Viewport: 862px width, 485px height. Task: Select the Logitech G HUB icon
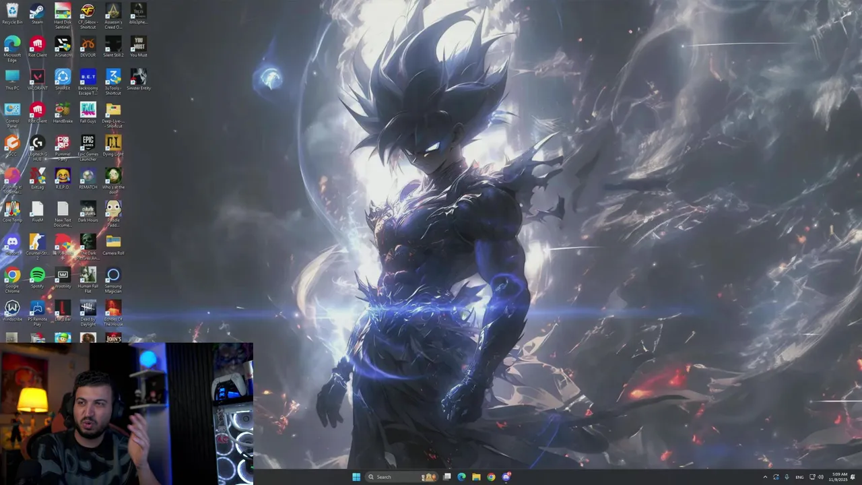click(37, 148)
